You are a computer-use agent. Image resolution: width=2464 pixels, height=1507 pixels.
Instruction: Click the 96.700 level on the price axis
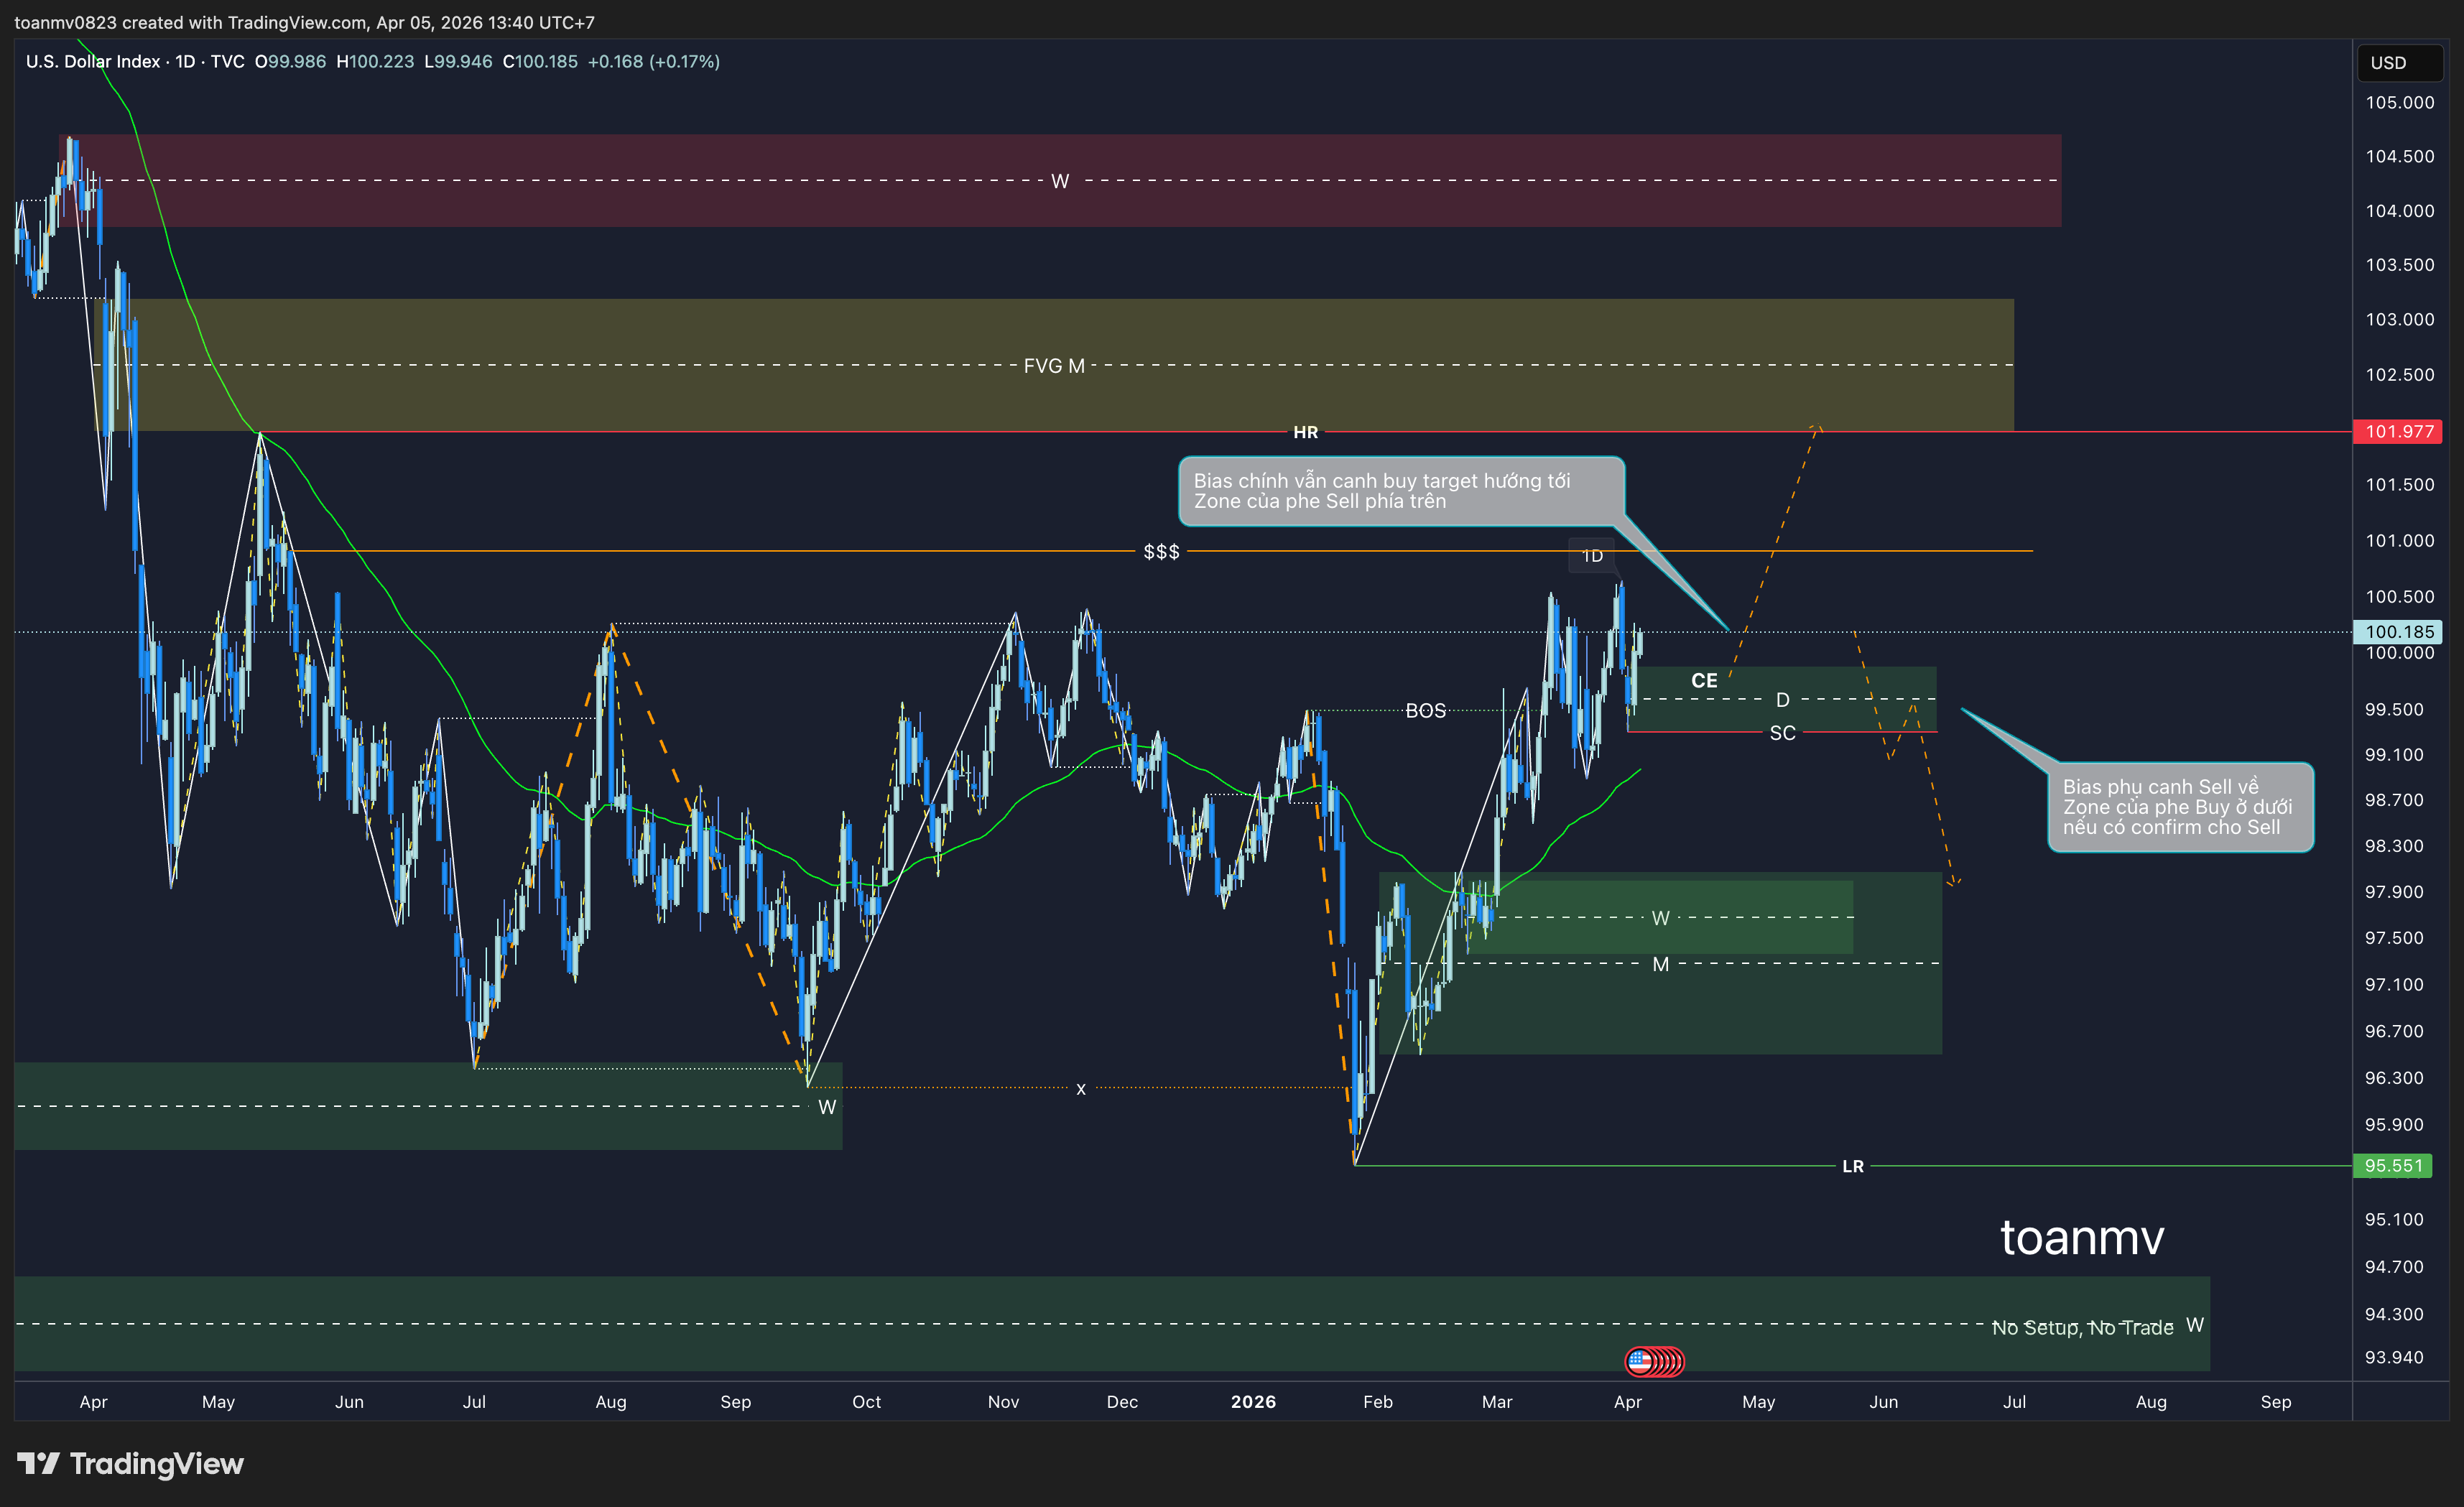click(x=2394, y=1030)
